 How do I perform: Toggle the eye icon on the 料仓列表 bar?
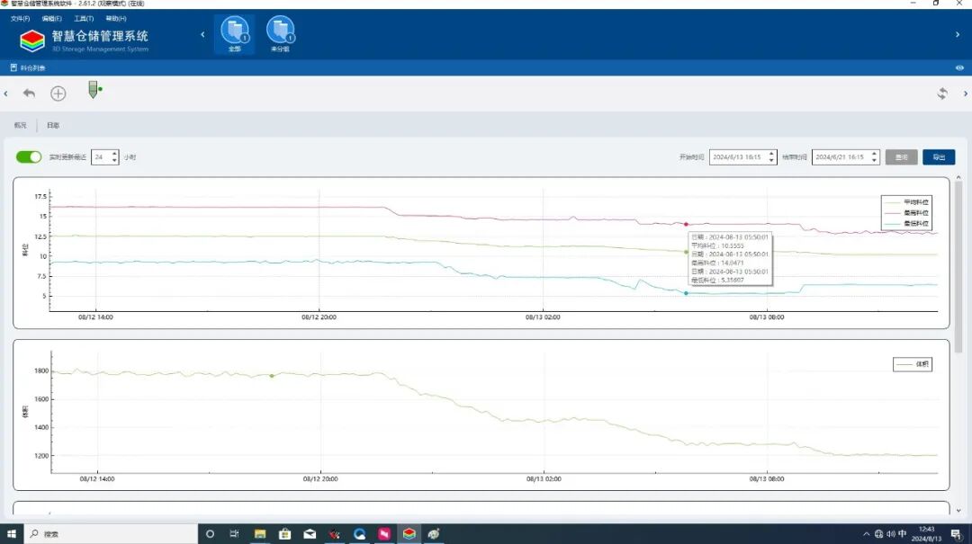pyautogui.click(x=959, y=67)
